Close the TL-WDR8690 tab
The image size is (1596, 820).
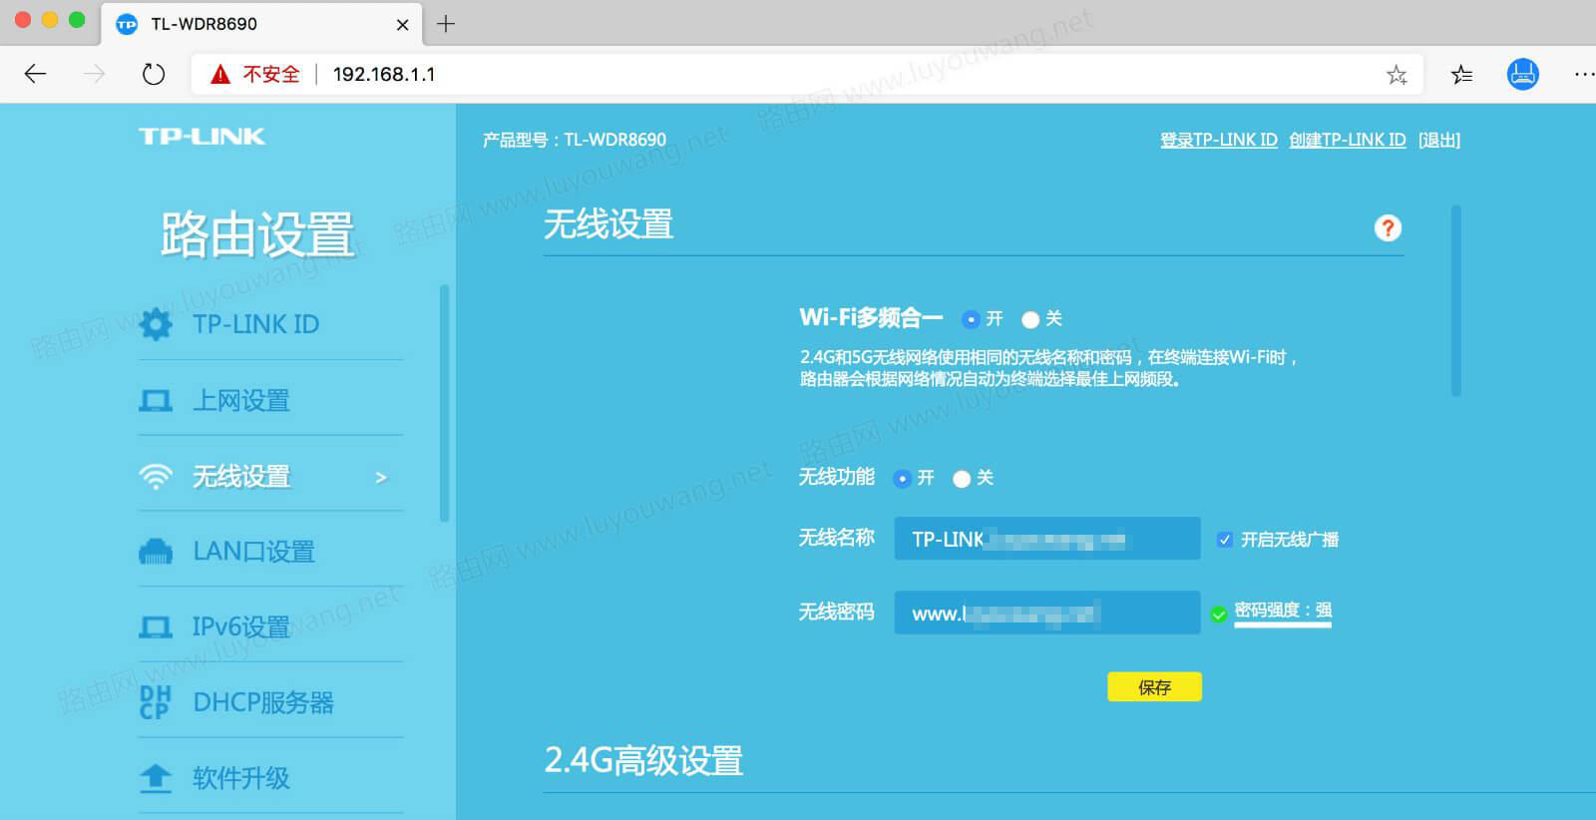(x=402, y=25)
